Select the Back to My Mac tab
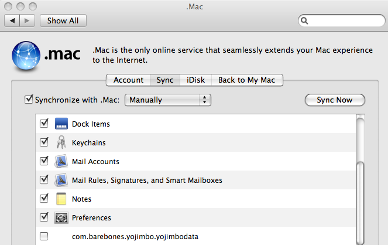Screen dimensions: 388x245 (246, 80)
